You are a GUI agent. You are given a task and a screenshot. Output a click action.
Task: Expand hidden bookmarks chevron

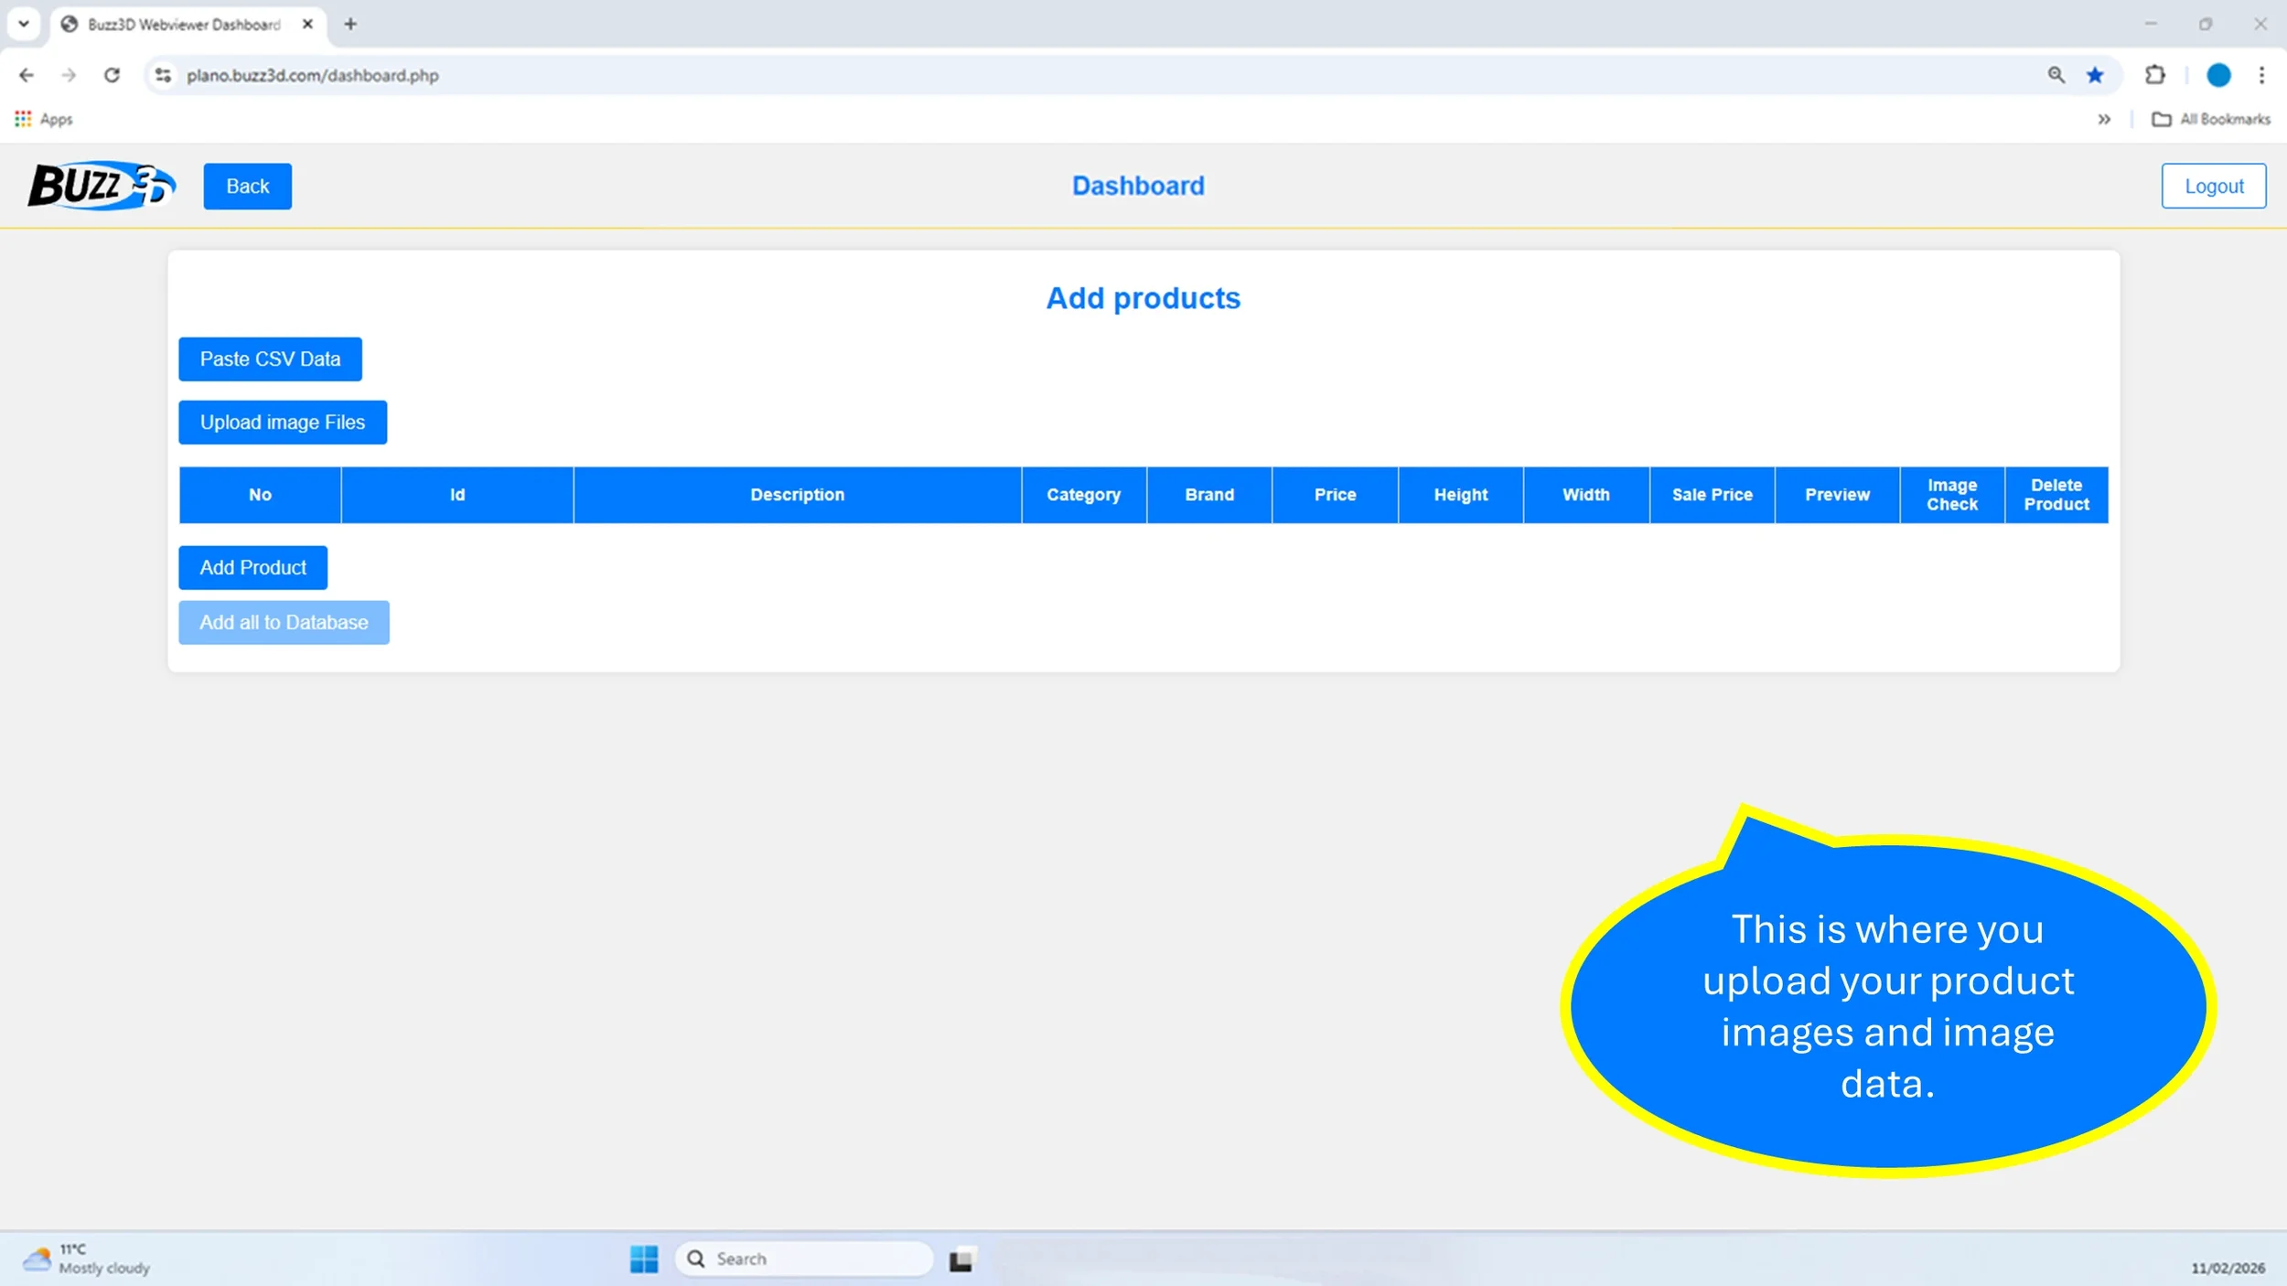pyautogui.click(x=2104, y=119)
